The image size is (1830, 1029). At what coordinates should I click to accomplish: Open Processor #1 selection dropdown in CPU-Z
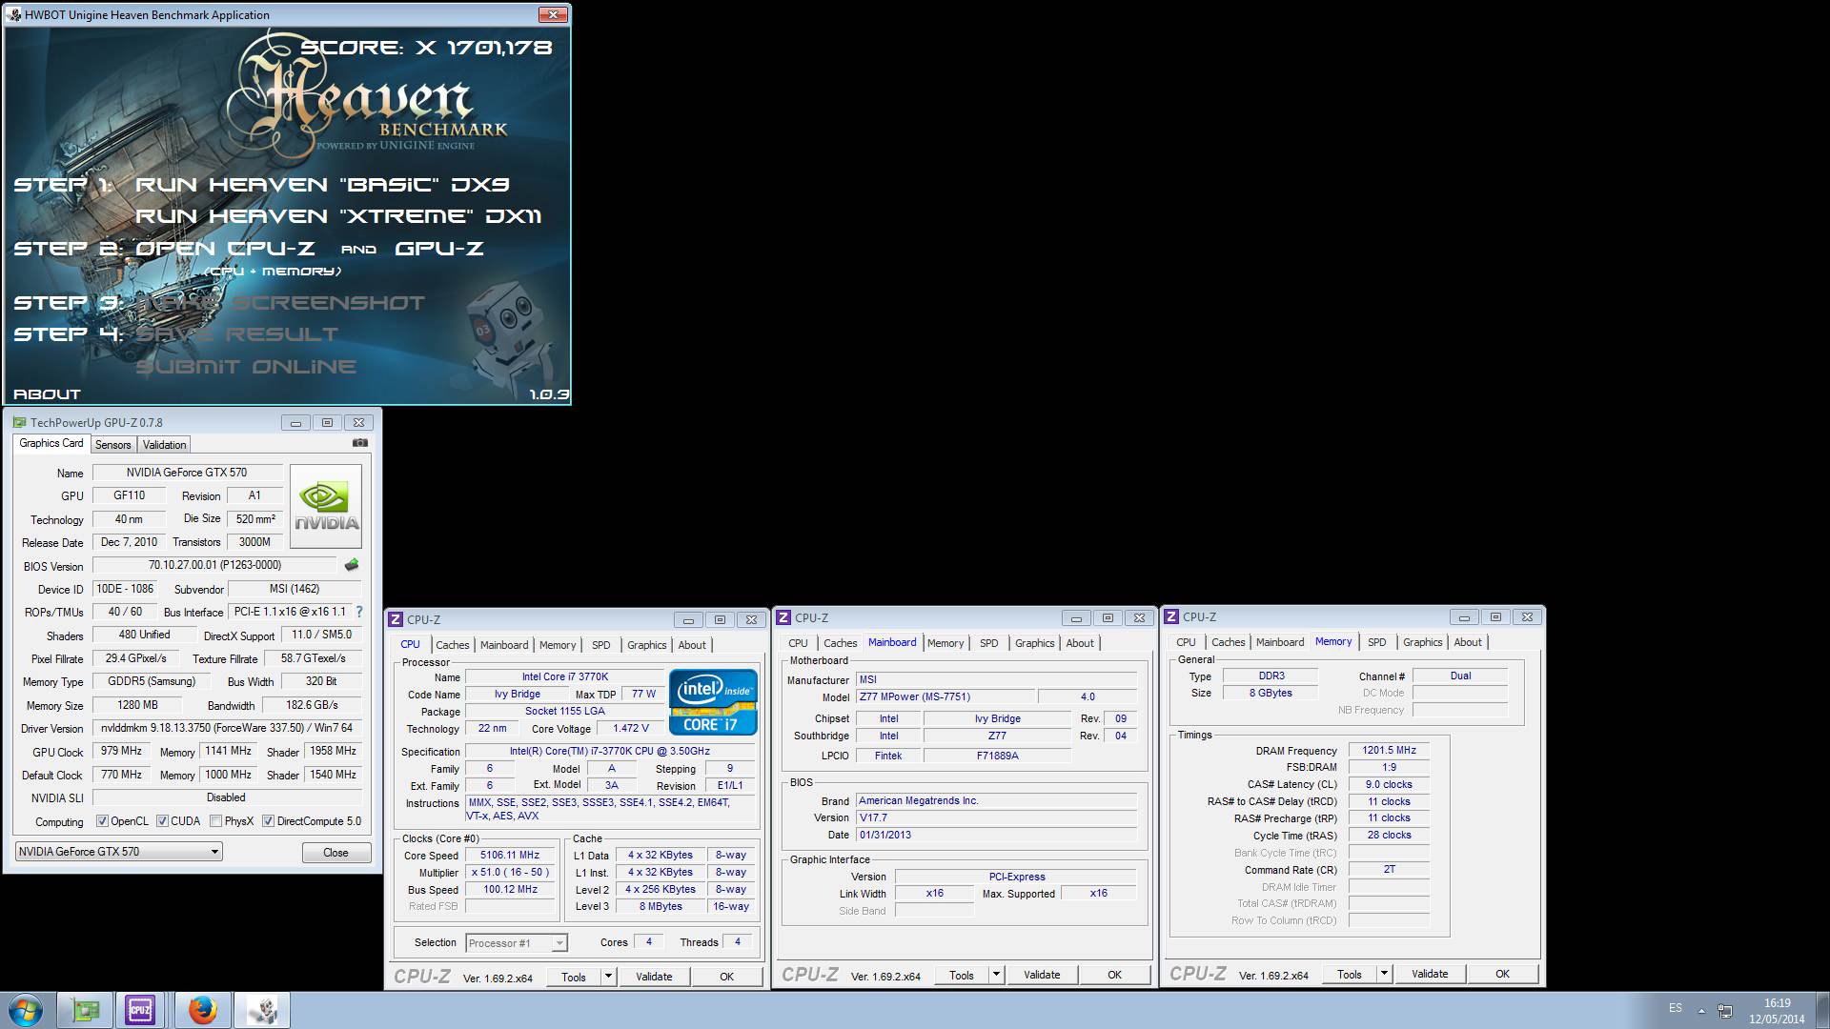tap(517, 943)
